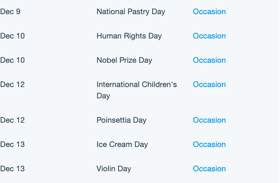The image size is (280, 183).
Task: Click the Nobel Prize Day name
Action: coord(124,60)
